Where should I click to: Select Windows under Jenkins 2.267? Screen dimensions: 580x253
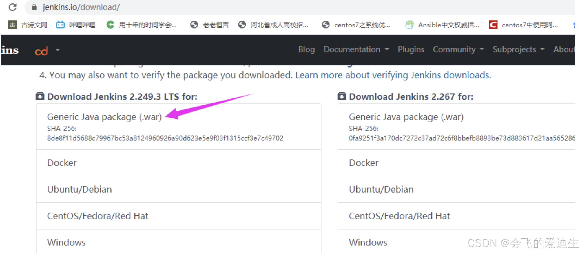(x=457, y=242)
